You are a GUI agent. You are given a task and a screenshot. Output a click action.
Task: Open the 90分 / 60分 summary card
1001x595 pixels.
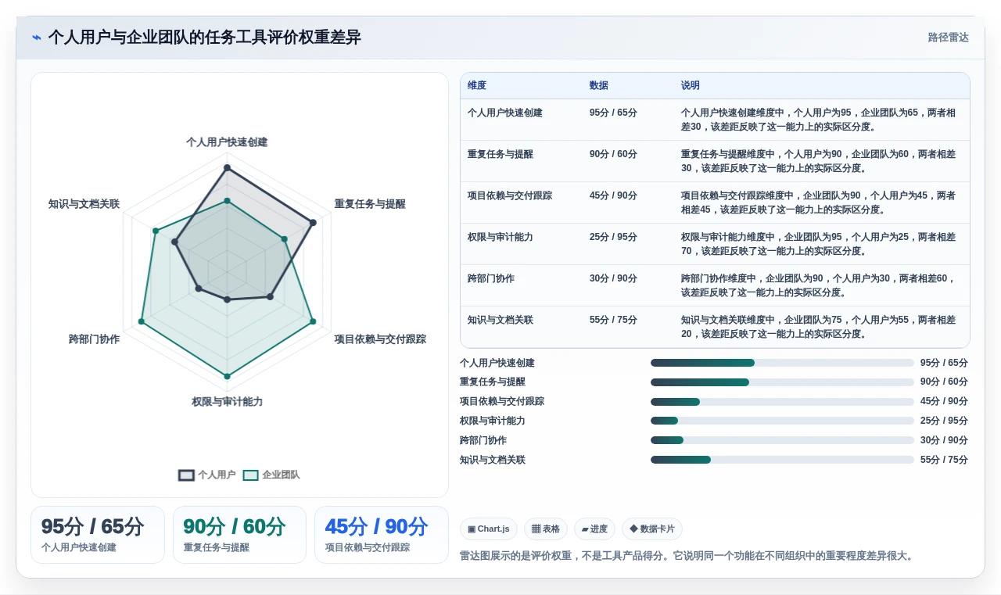(239, 535)
